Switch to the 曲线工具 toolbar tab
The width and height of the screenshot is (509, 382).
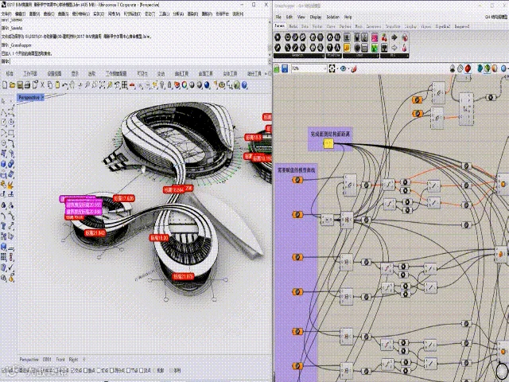pyautogui.click(x=181, y=74)
